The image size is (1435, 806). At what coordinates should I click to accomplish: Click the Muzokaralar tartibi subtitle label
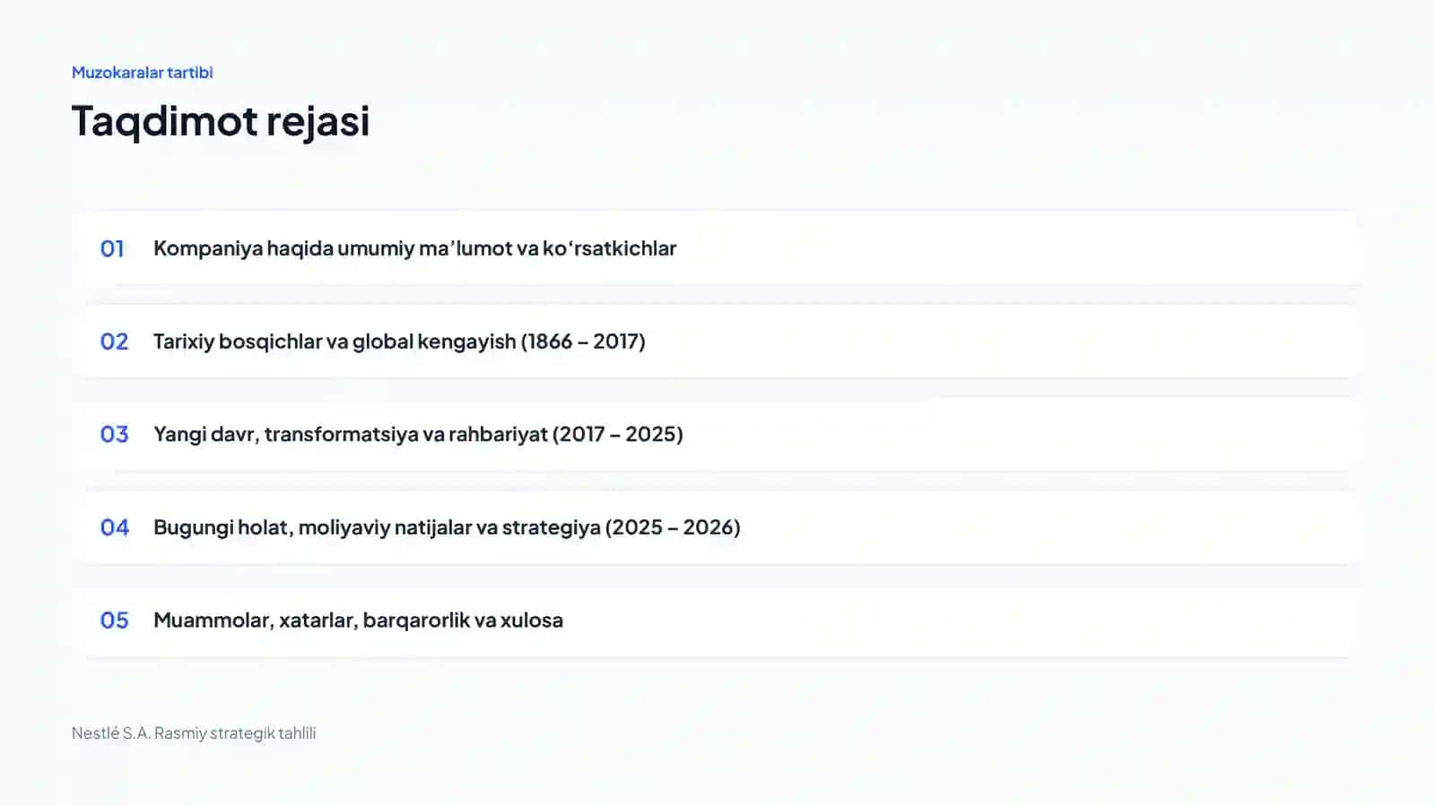pyautogui.click(x=143, y=73)
